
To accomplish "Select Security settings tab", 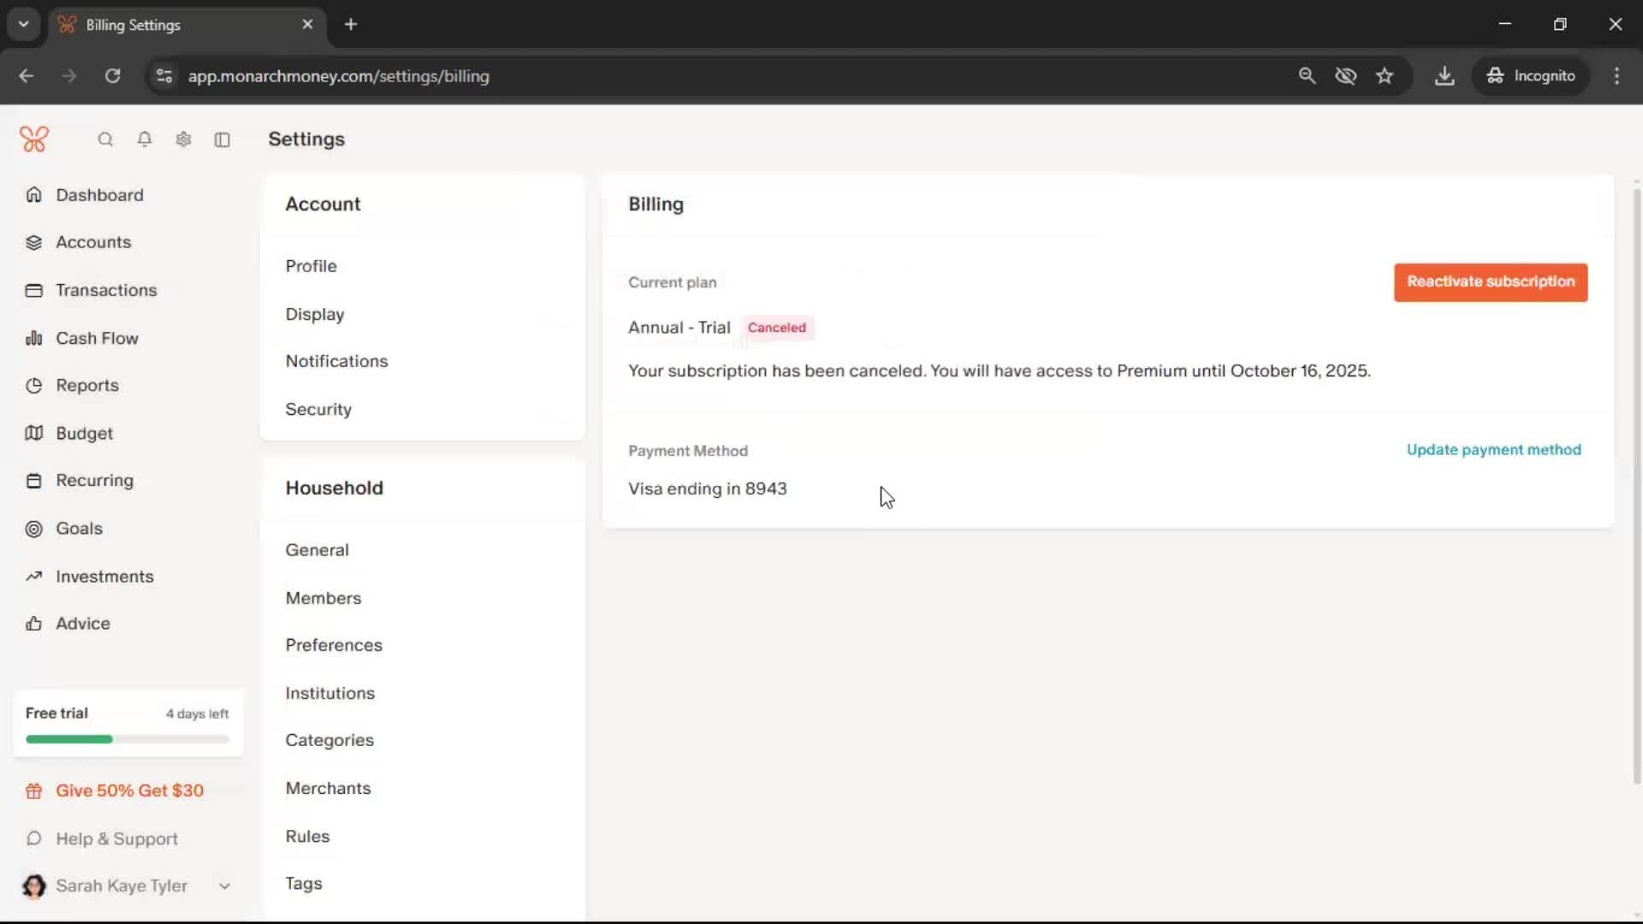I will point(318,409).
